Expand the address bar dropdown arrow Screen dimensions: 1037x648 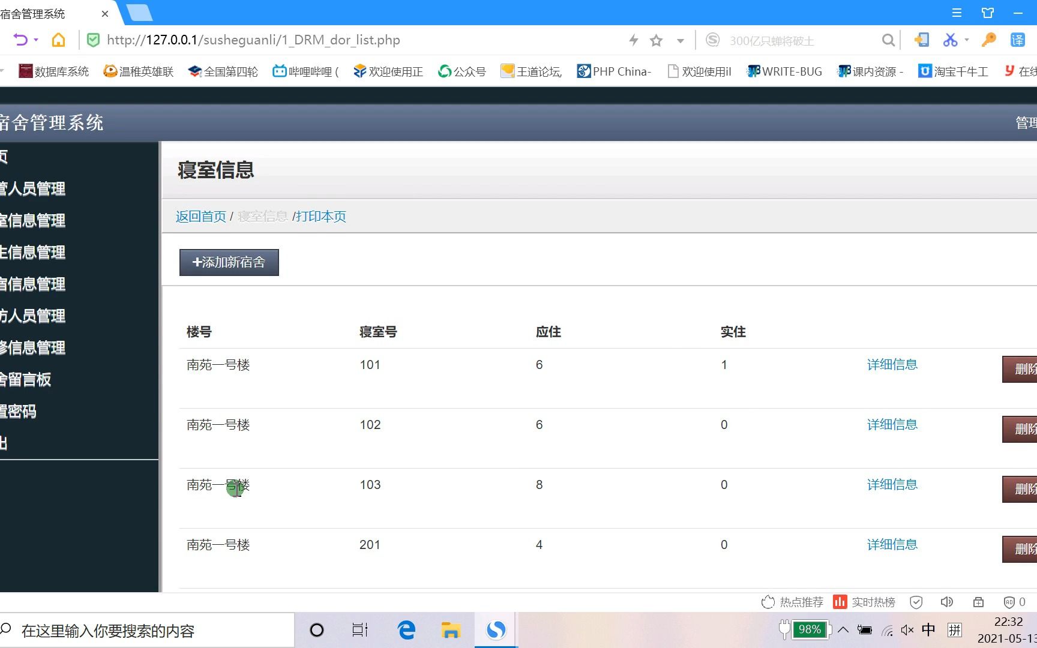680,41
